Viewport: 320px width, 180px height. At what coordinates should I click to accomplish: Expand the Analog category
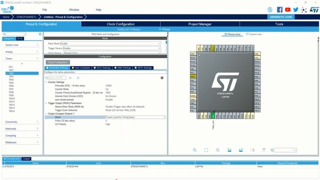coord(21,52)
